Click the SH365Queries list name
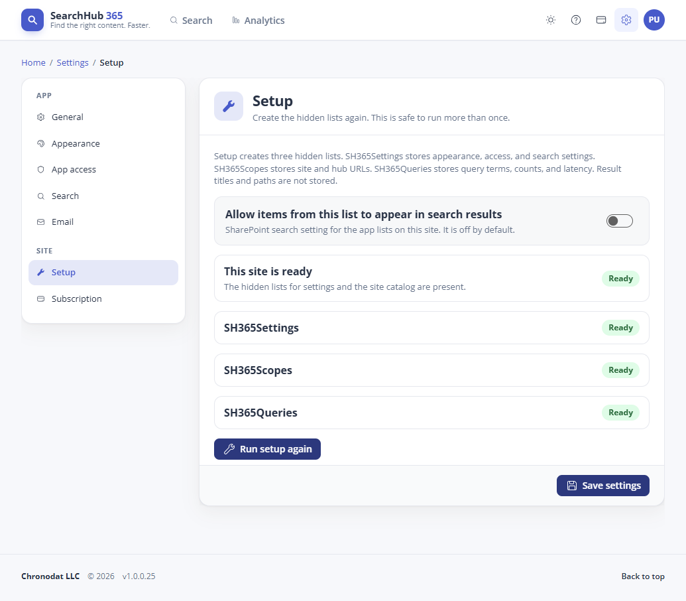The image size is (686, 601). [260, 413]
